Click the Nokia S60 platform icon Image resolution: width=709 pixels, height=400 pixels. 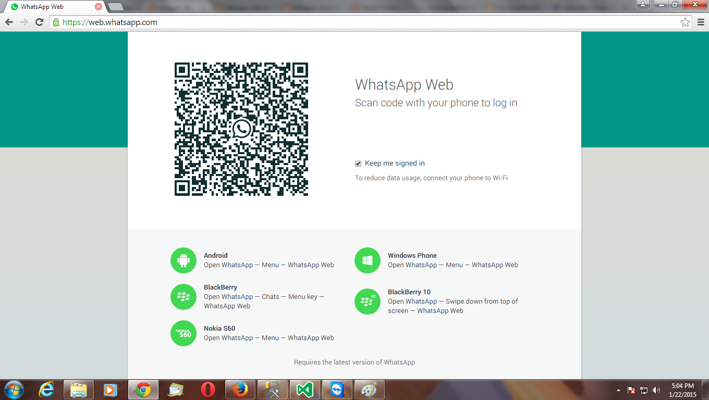click(184, 333)
